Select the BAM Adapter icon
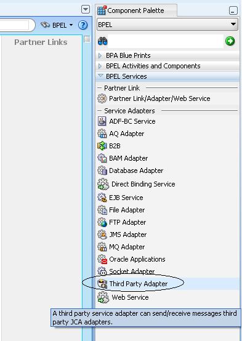The width and height of the screenshot is (242, 341). (102, 158)
